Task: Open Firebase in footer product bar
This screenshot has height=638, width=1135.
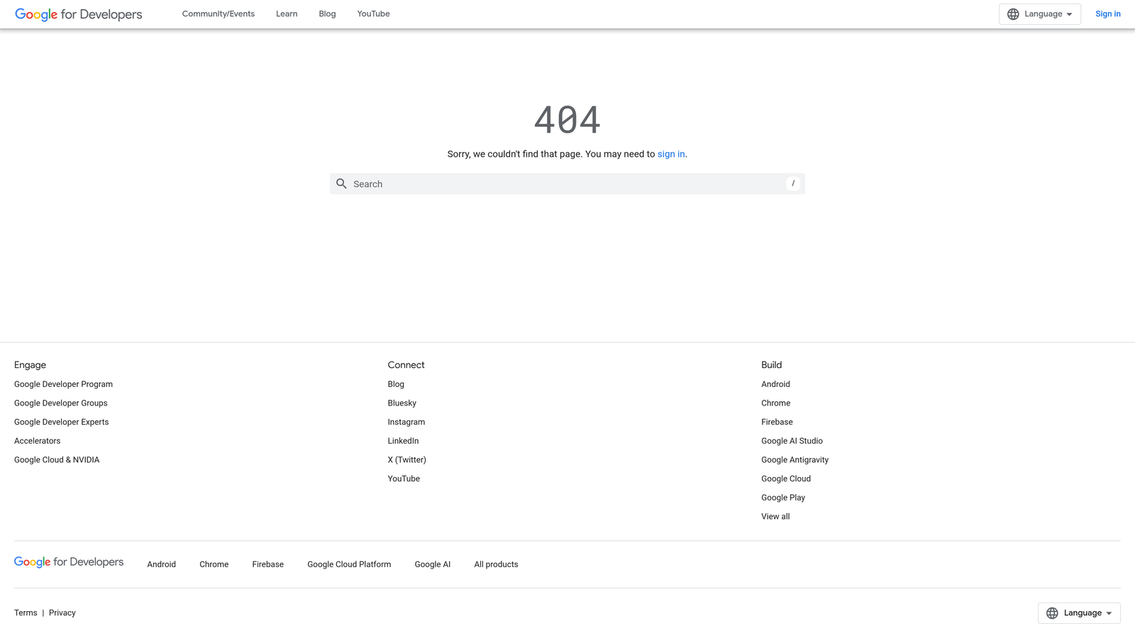Action: [x=268, y=565]
